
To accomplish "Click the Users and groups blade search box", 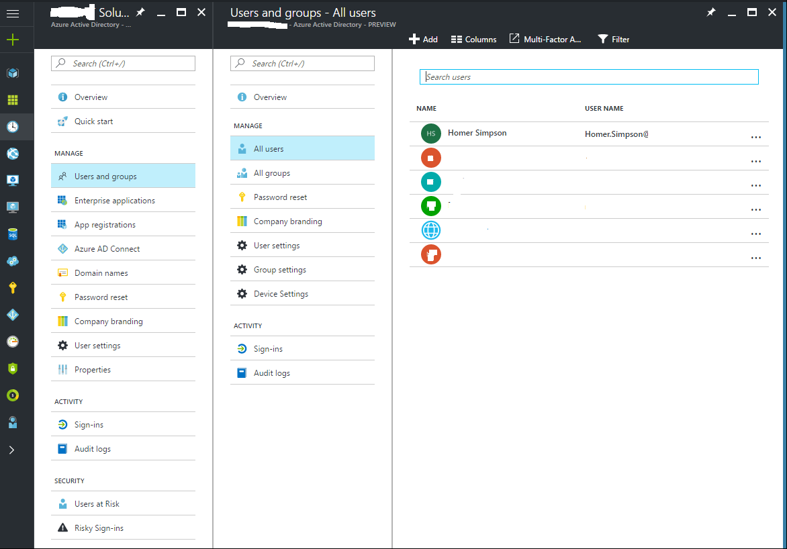I will point(302,63).
